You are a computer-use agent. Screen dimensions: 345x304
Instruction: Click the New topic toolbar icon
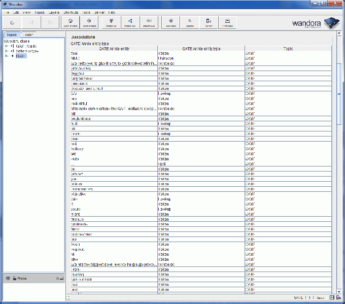click(171, 22)
